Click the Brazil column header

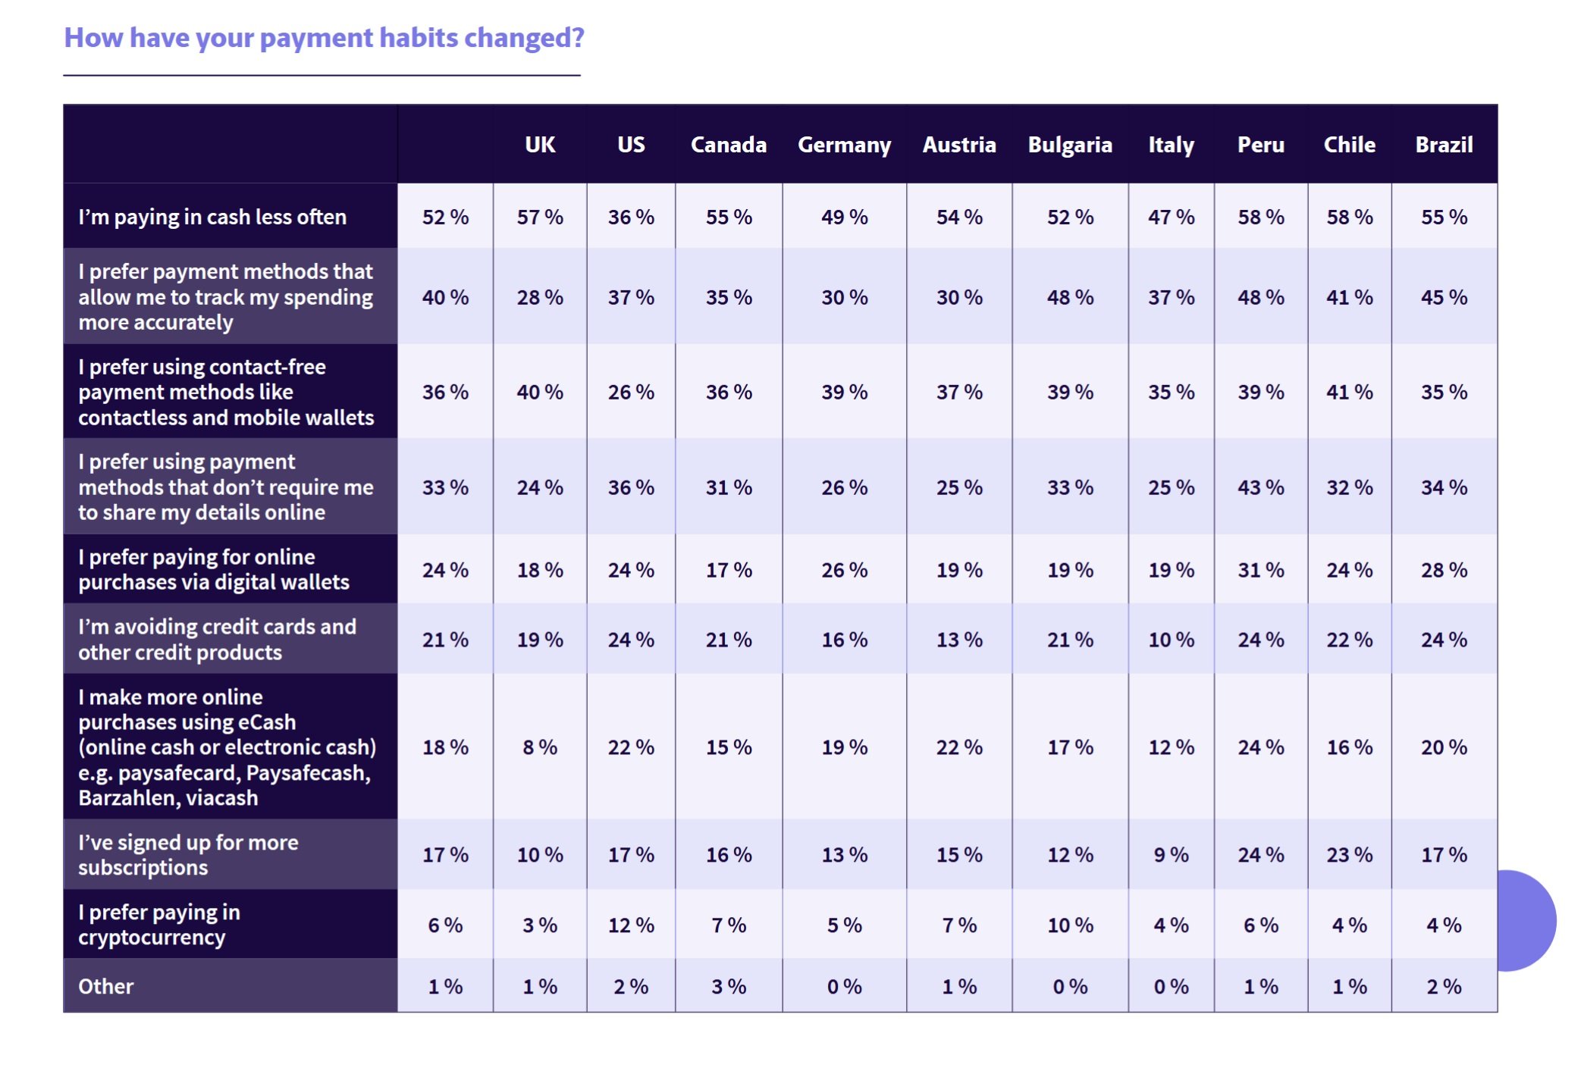(1444, 144)
